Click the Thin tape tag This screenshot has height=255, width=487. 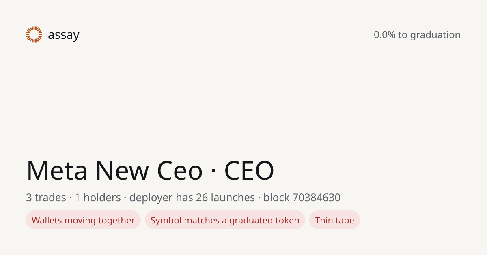click(x=334, y=220)
